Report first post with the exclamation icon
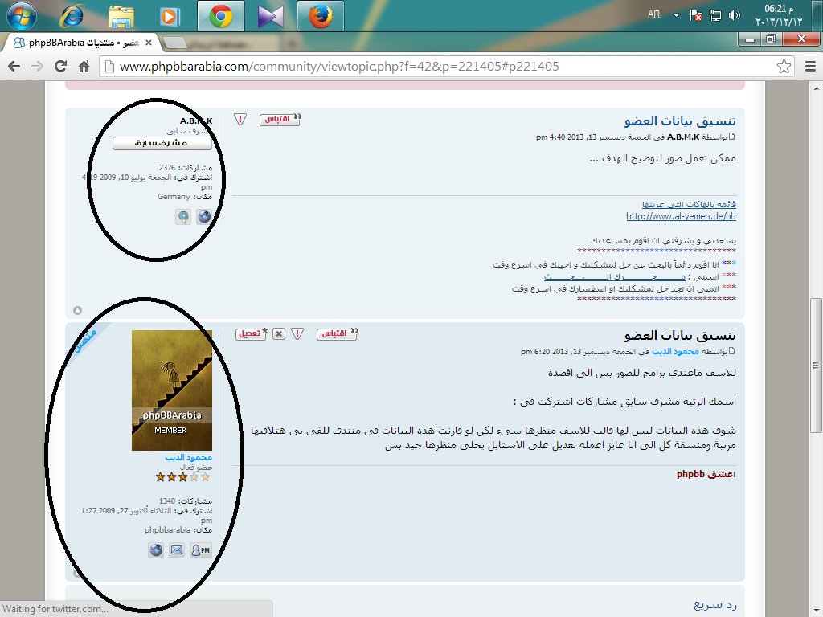 pos(240,119)
